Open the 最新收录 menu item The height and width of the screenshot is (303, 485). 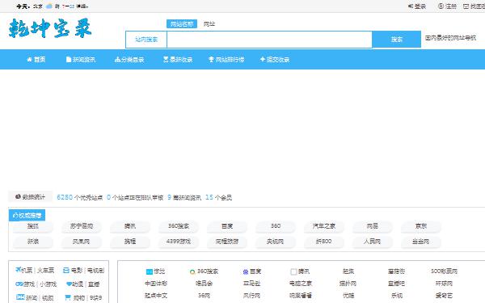click(178, 59)
